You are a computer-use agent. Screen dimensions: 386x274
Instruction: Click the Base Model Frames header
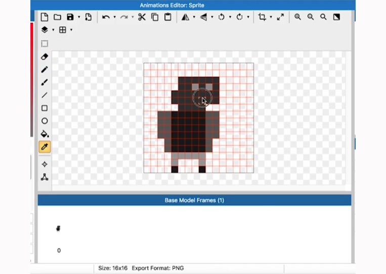click(194, 200)
